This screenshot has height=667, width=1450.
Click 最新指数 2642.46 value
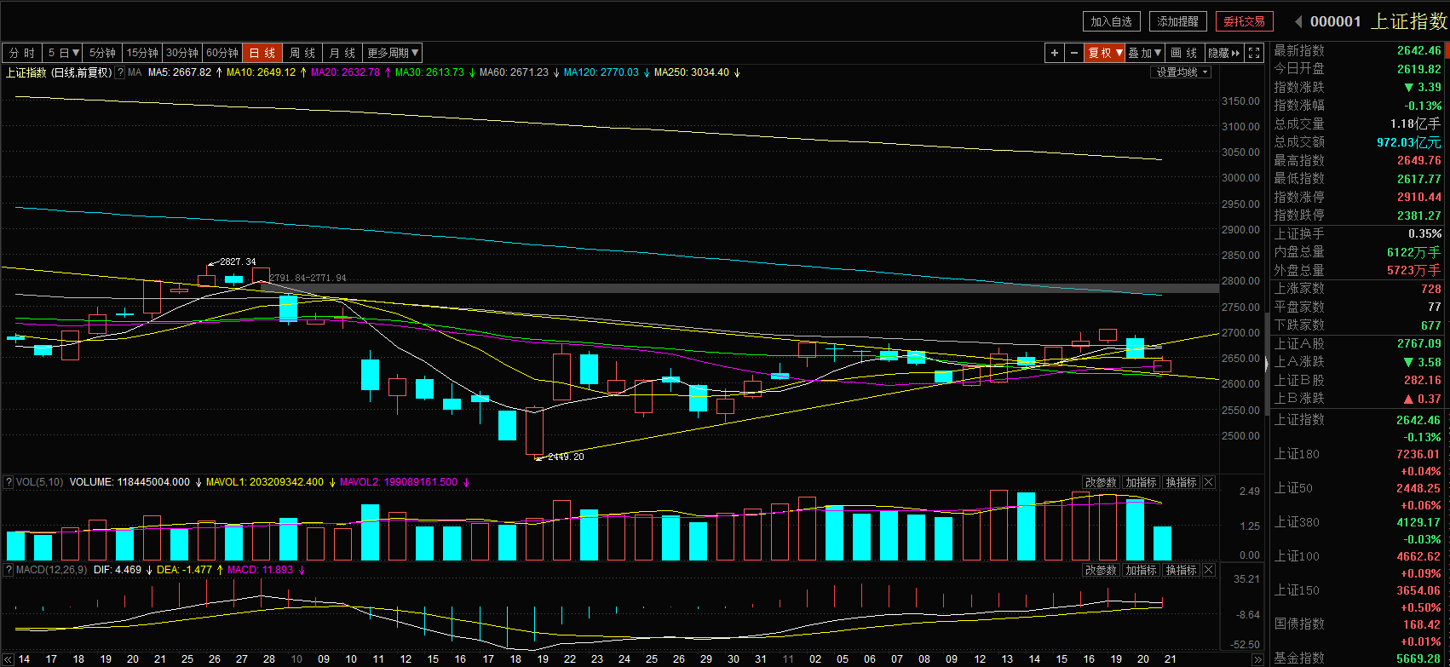[x=1418, y=51]
